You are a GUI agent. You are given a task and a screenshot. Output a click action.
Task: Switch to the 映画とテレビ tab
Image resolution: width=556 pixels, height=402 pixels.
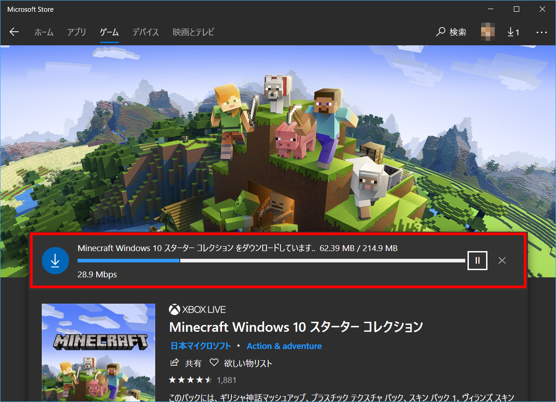coord(193,32)
